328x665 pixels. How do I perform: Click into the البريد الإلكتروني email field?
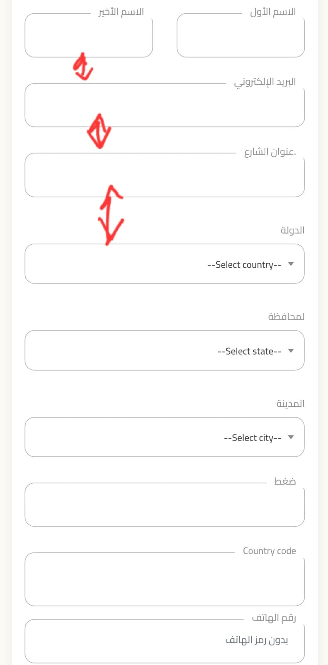(x=165, y=105)
